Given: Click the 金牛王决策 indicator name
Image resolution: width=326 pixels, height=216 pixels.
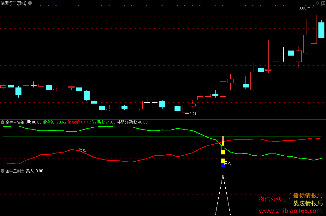Looking at the screenshot, I should (x=15, y=122).
